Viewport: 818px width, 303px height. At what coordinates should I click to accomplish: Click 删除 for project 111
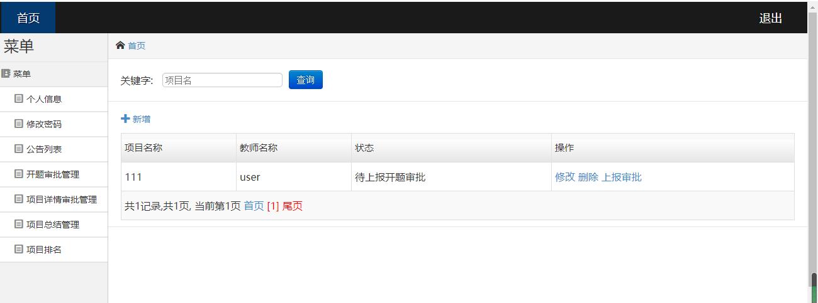(x=588, y=177)
